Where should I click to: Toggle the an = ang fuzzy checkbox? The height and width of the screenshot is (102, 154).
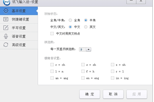point(52,78)
